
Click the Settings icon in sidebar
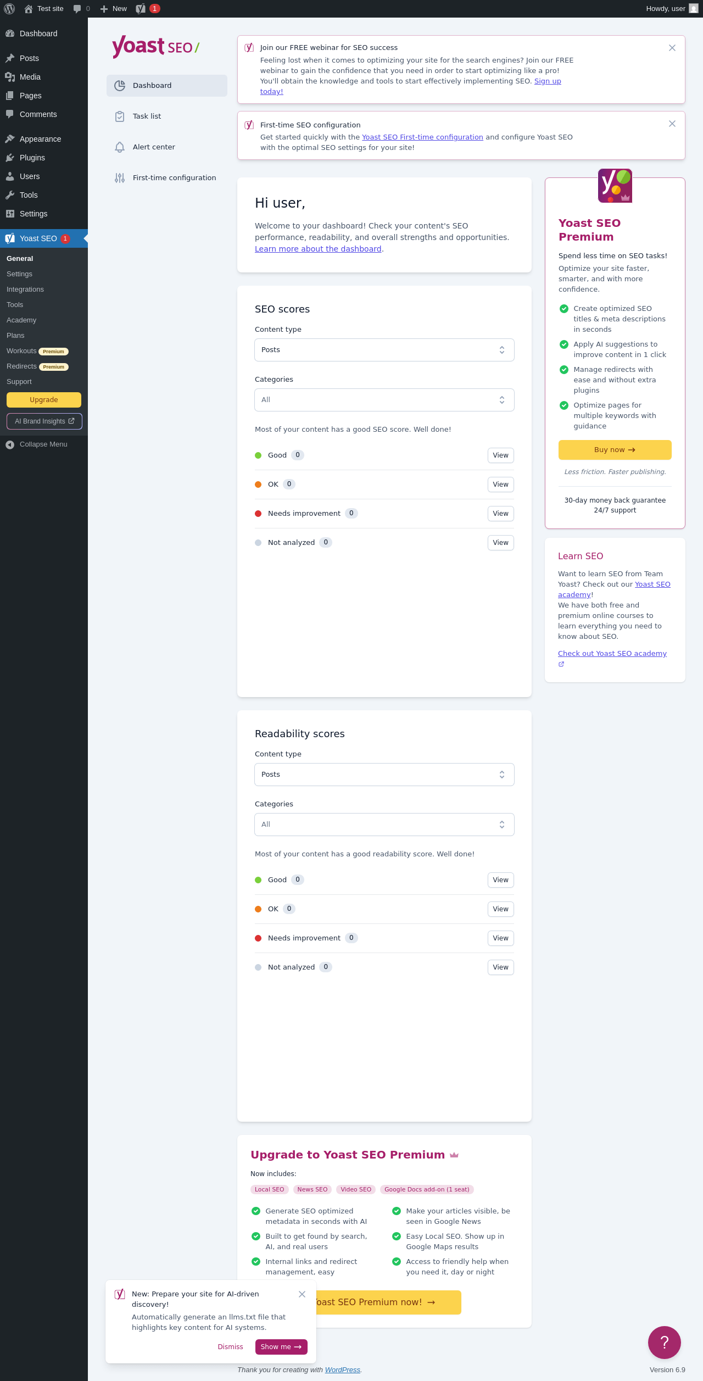click(x=10, y=214)
